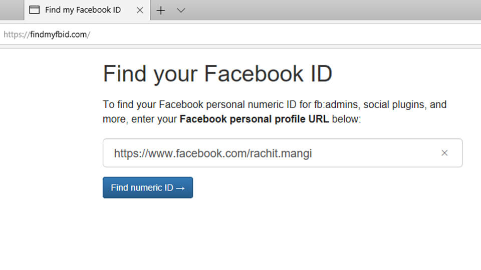Image resolution: width=481 pixels, height=270 pixels.
Task: Click the findmyfbid.com domain in address bar
Action: (59, 34)
